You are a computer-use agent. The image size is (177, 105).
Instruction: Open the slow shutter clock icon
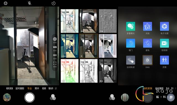point(131,43)
